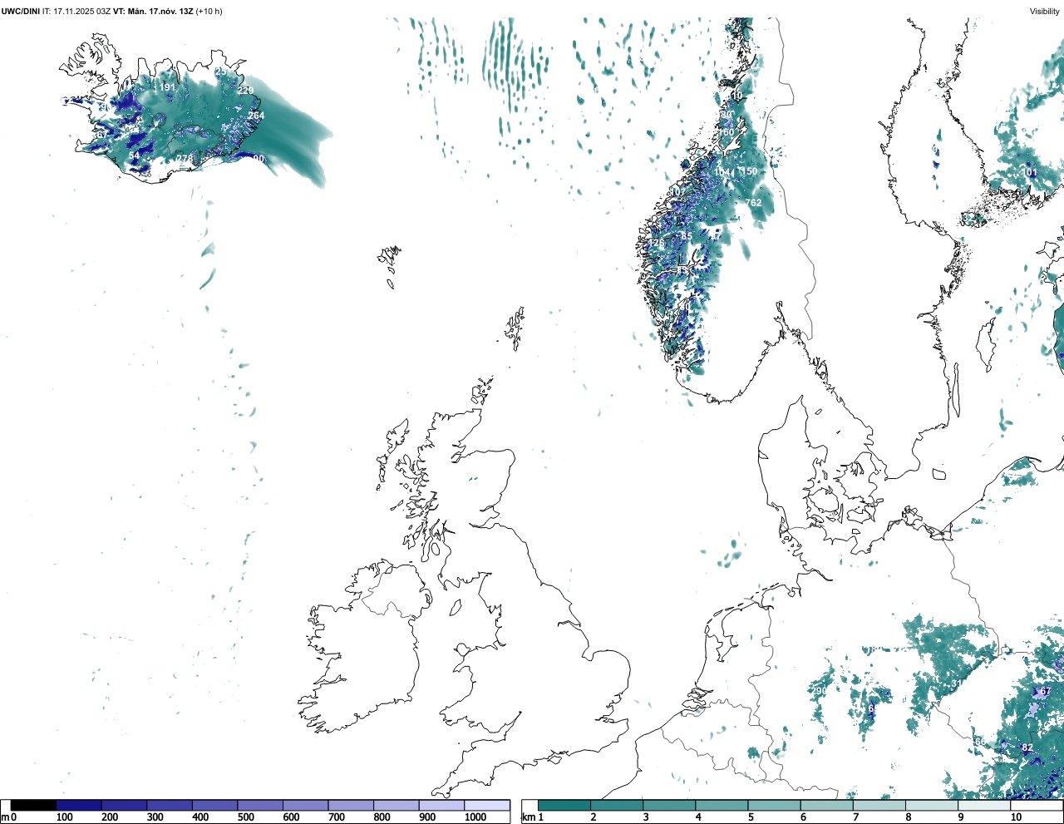The height and width of the screenshot is (824, 1064).
Task: Click the UWC/DINI model label
Action: [21, 12]
